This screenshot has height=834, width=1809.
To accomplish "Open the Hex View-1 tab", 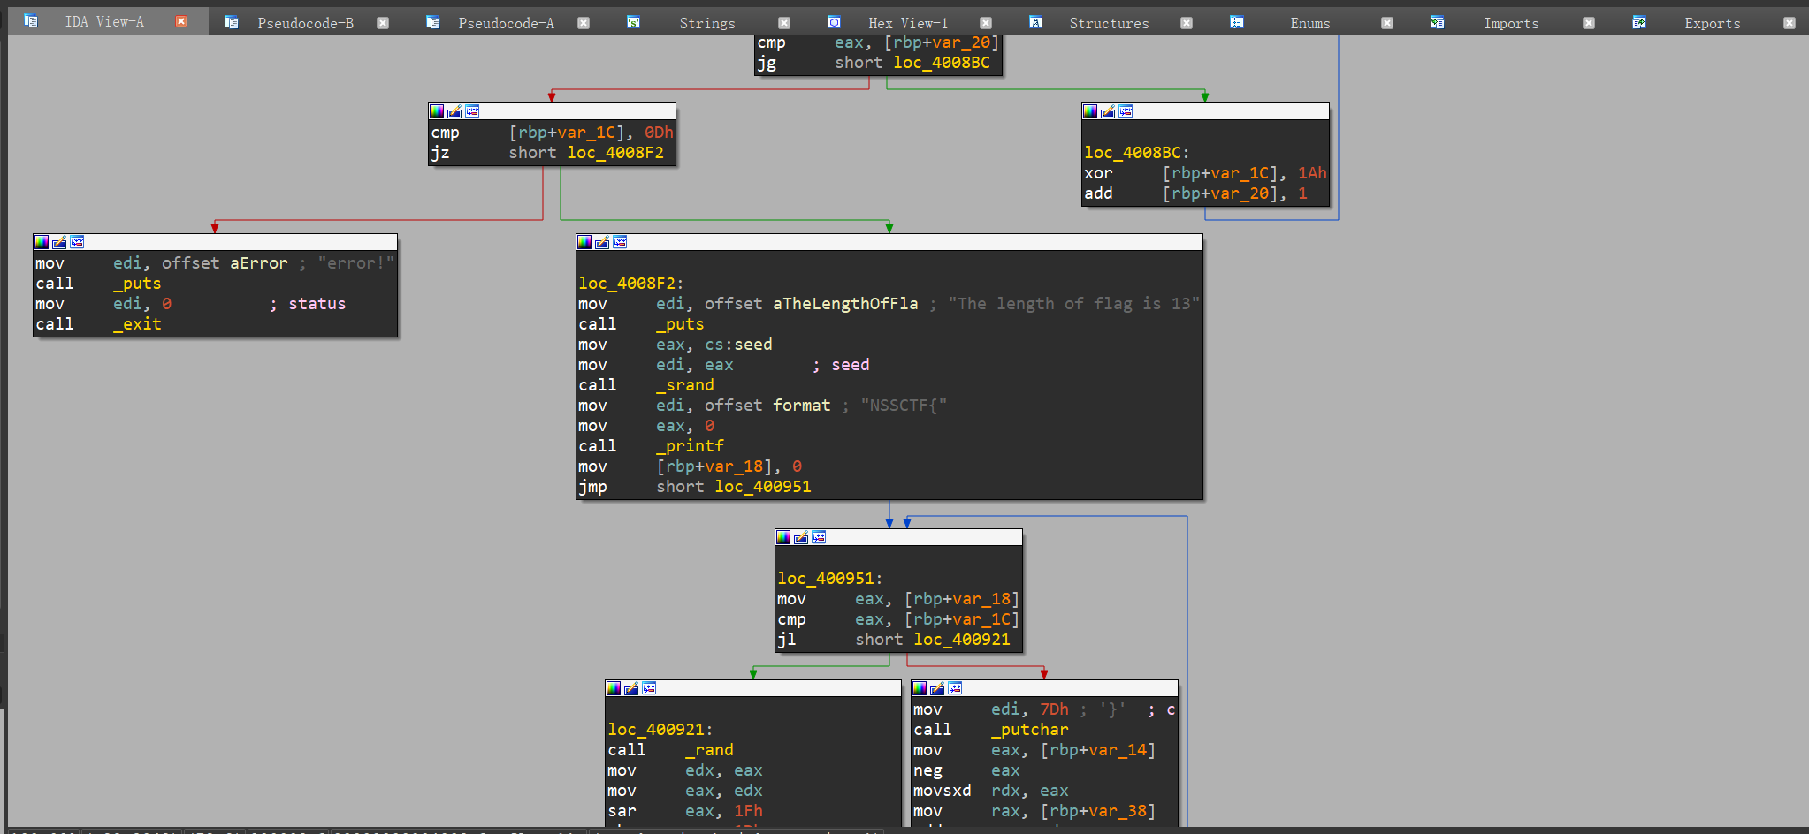I will click(x=907, y=23).
